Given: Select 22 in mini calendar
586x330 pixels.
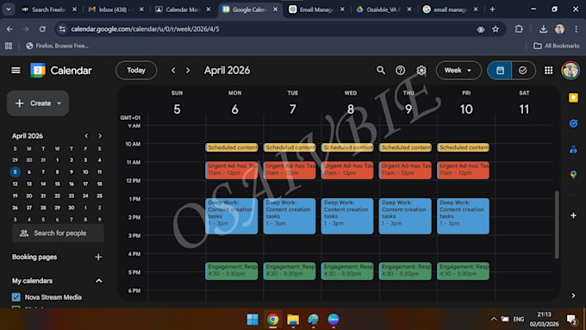Looking at the screenshot, I should (x=57, y=196).
